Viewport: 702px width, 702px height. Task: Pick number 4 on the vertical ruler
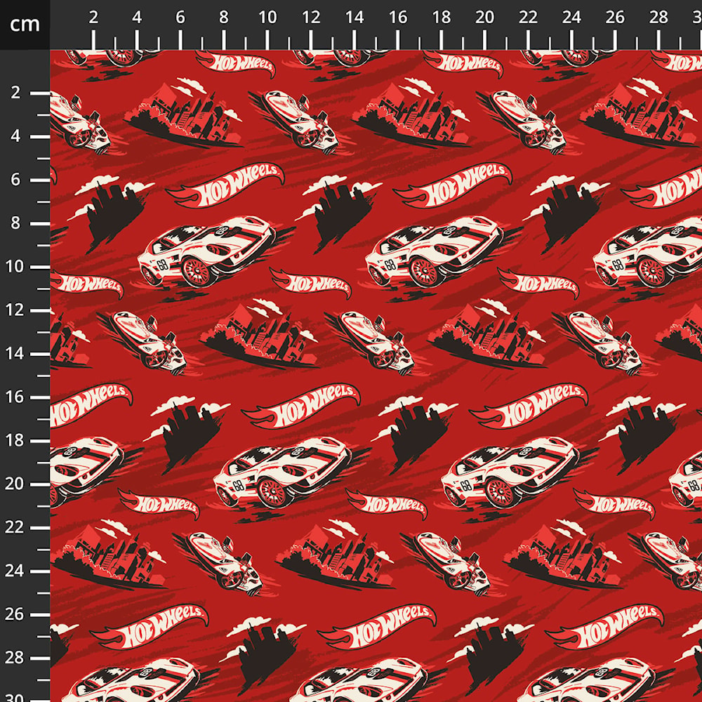15,136
